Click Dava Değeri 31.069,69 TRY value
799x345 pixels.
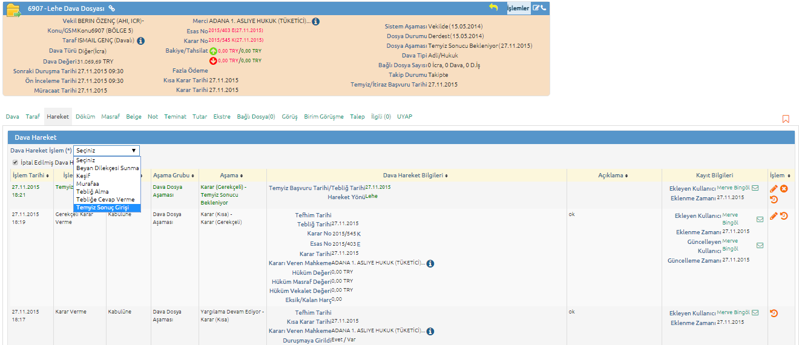tap(95, 61)
